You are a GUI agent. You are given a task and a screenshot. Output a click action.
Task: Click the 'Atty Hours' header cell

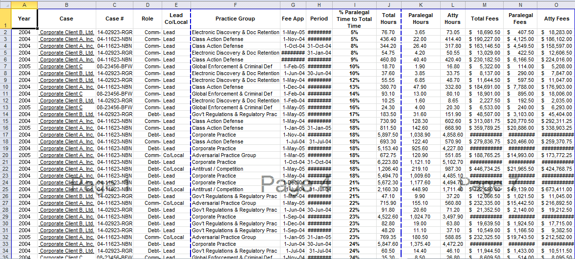pyautogui.click(x=453, y=19)
